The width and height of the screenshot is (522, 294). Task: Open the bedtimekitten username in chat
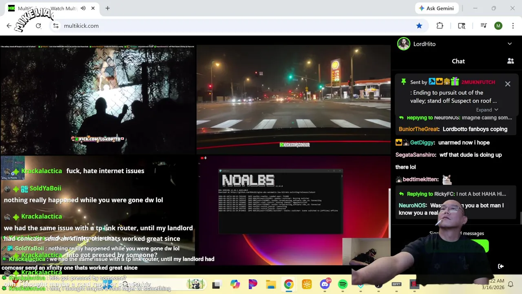(421, 179)
